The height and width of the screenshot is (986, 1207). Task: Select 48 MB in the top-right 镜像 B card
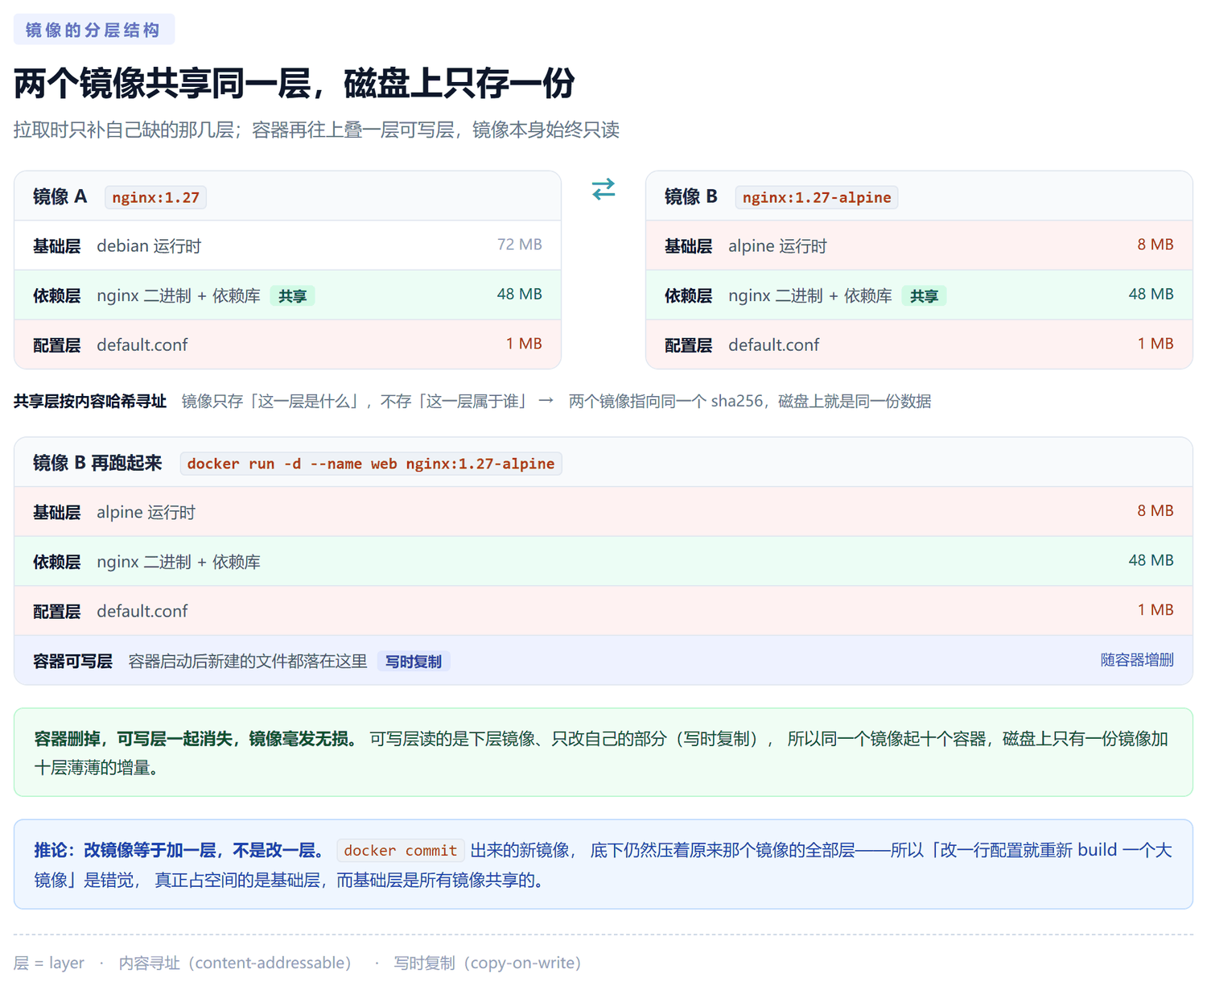(x=1151, y=295)
